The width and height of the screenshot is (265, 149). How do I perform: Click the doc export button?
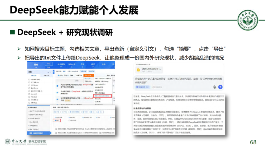(100, 112)
